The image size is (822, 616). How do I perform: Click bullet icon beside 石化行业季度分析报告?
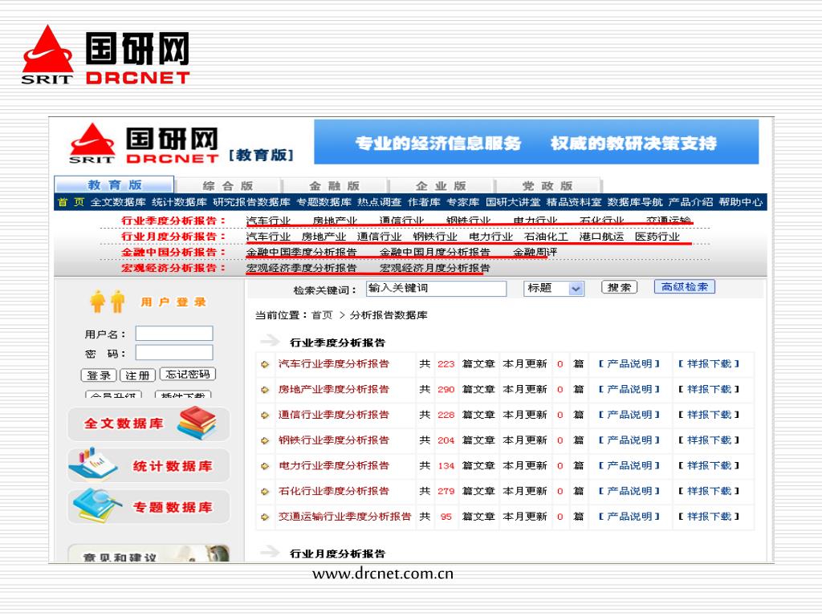(x=265, y=492)
